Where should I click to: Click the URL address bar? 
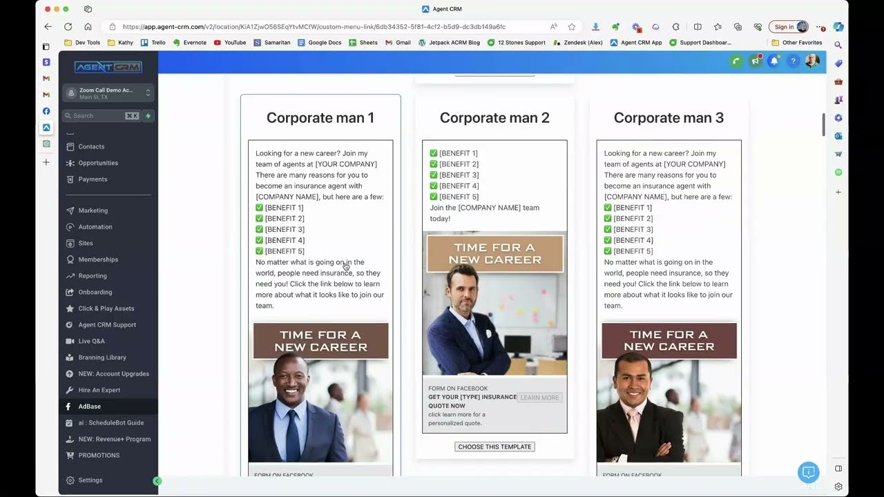point(314,27)
